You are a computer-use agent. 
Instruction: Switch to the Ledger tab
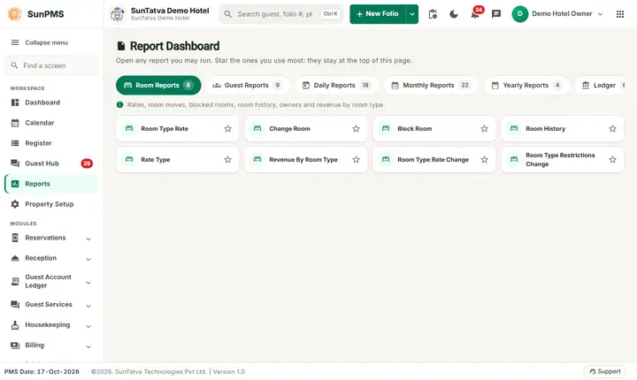(x=601, y=85)
